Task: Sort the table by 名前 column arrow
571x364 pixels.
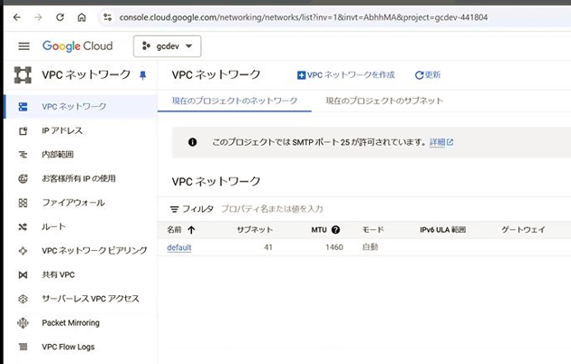Action: click(x=191, y=230)
